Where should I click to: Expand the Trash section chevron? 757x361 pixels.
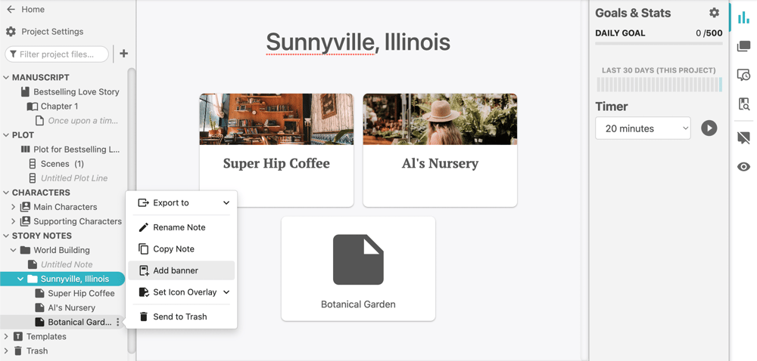(x=6, y=351)
